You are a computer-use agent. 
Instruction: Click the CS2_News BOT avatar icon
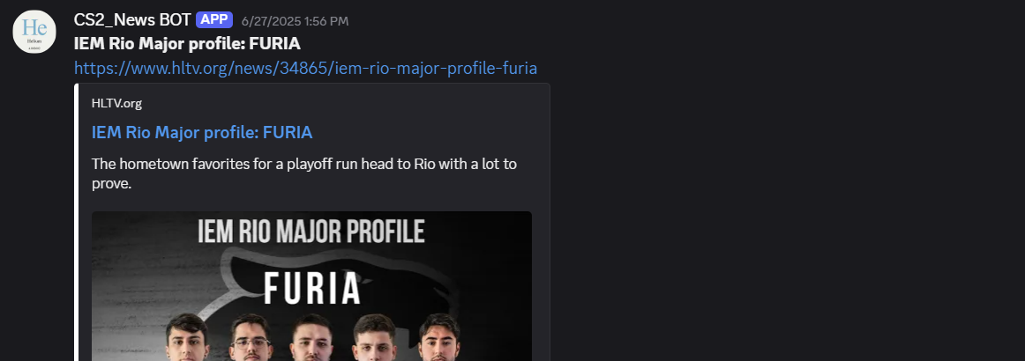pyautogui.click(x=34, y=32)
